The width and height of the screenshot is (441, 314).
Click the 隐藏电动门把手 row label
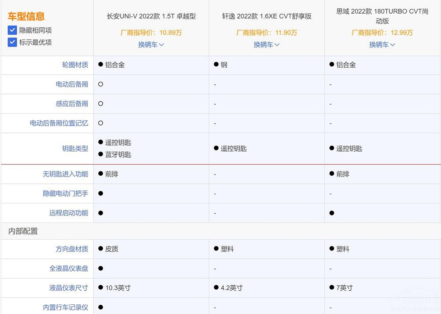pos(65,193)
